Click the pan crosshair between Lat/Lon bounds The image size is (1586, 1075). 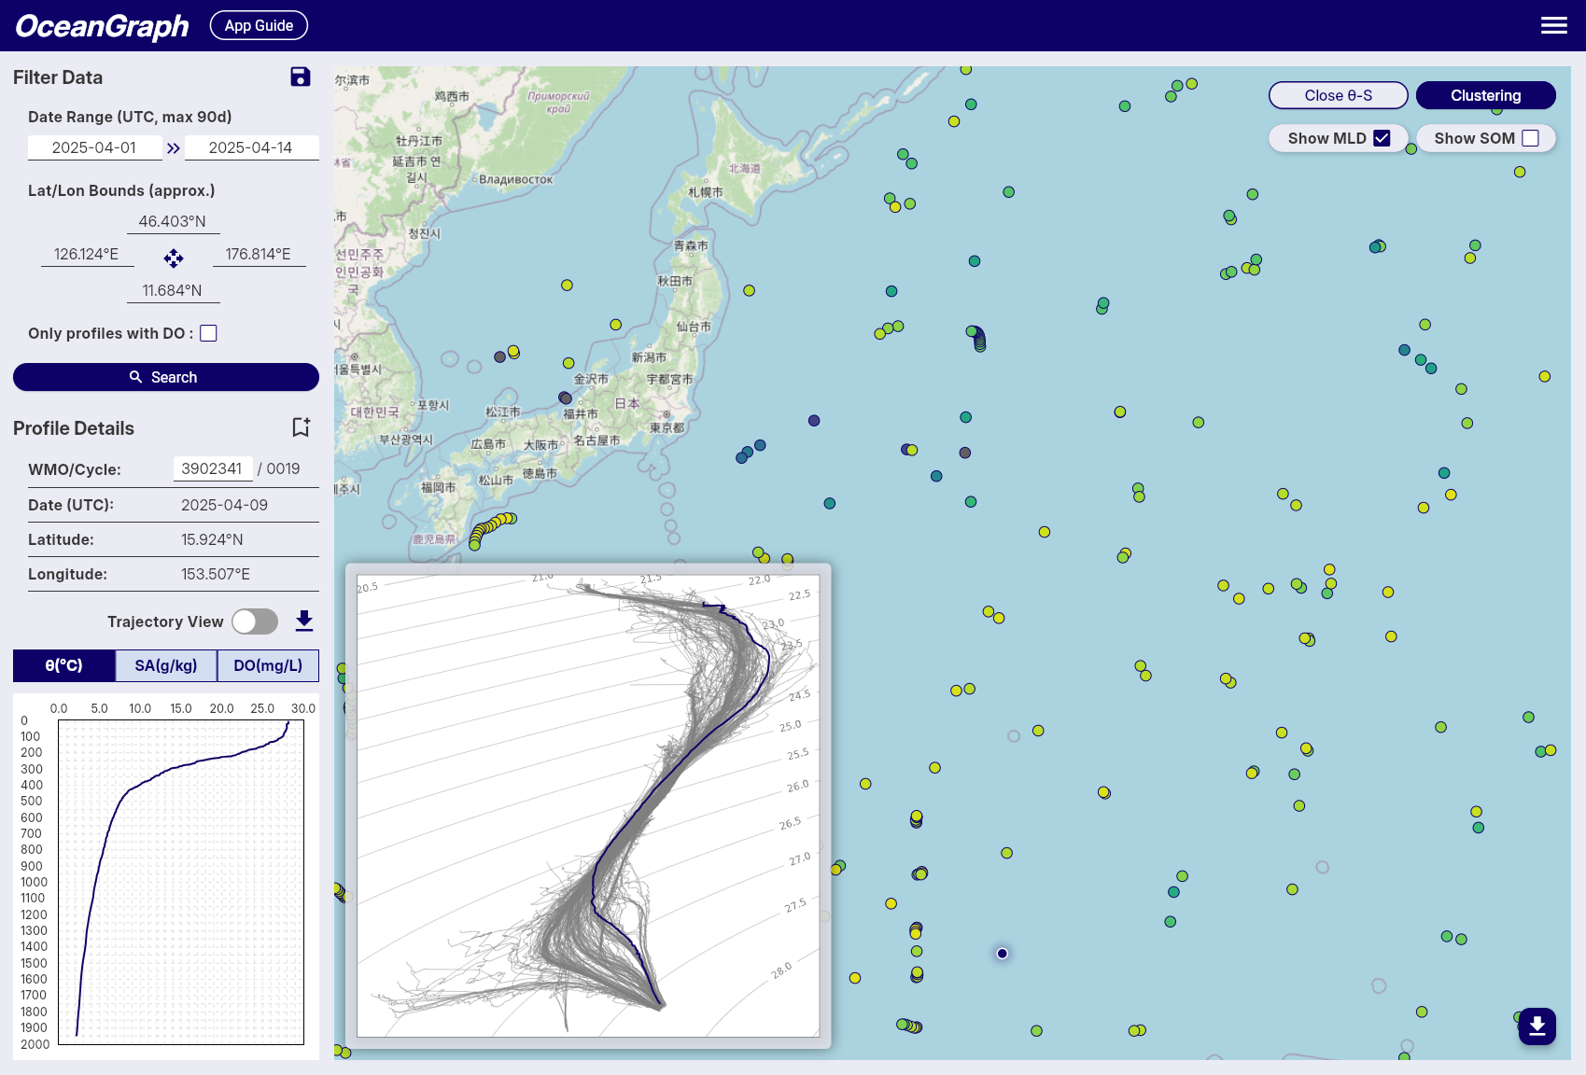174,258
